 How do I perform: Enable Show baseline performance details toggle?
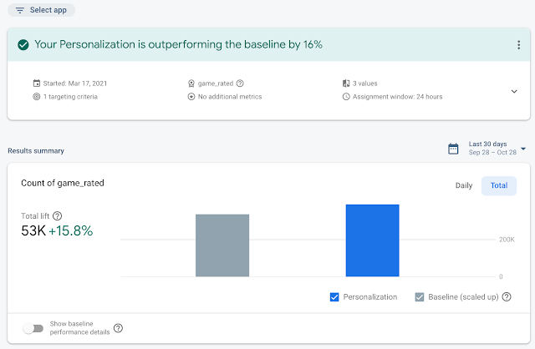pyautogui.click(x=33, y=328)
